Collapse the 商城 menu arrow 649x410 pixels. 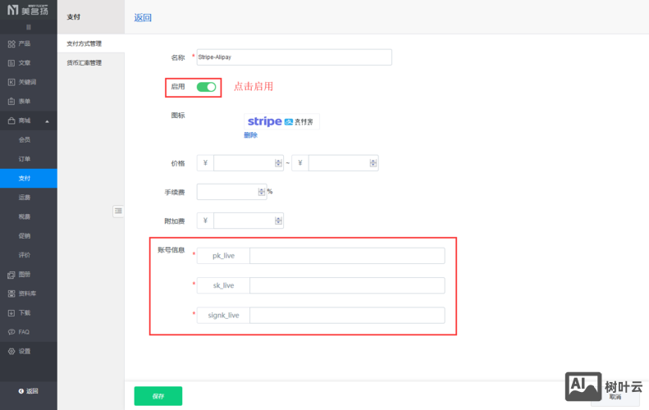(48, 121)
